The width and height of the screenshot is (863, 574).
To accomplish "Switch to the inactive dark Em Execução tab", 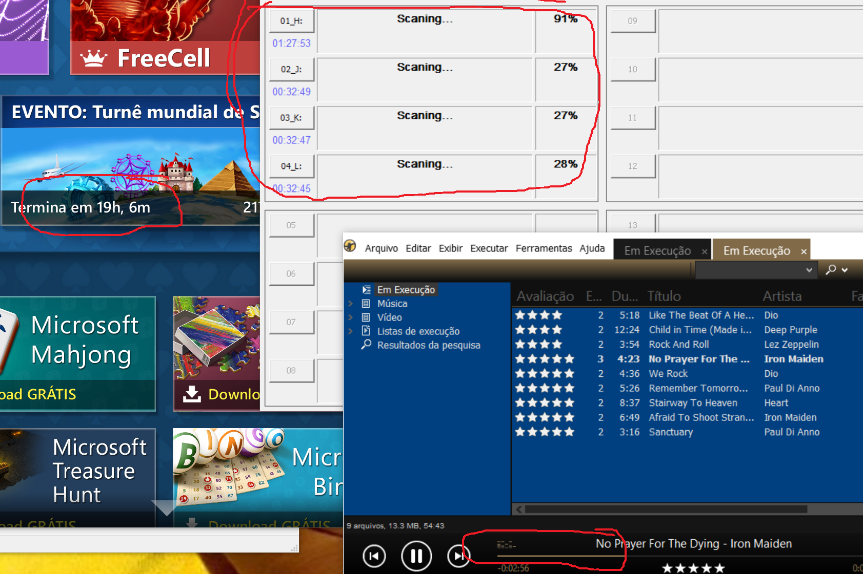I will click(x=657, y=251).
